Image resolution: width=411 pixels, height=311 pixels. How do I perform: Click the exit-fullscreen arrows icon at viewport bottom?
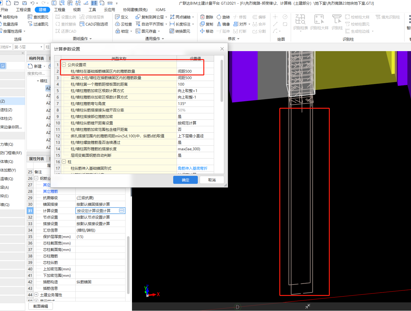(308, 306)
